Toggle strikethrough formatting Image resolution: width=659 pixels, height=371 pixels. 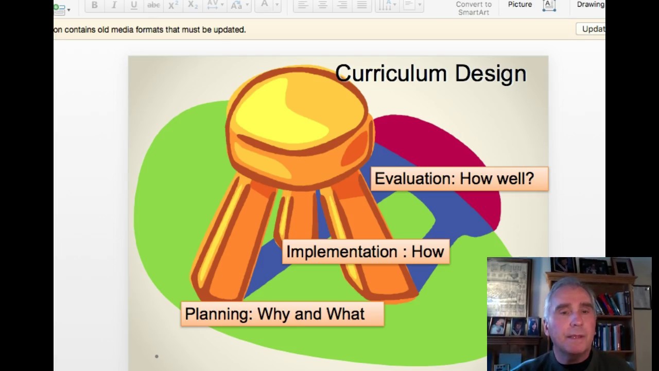(153, 5)
